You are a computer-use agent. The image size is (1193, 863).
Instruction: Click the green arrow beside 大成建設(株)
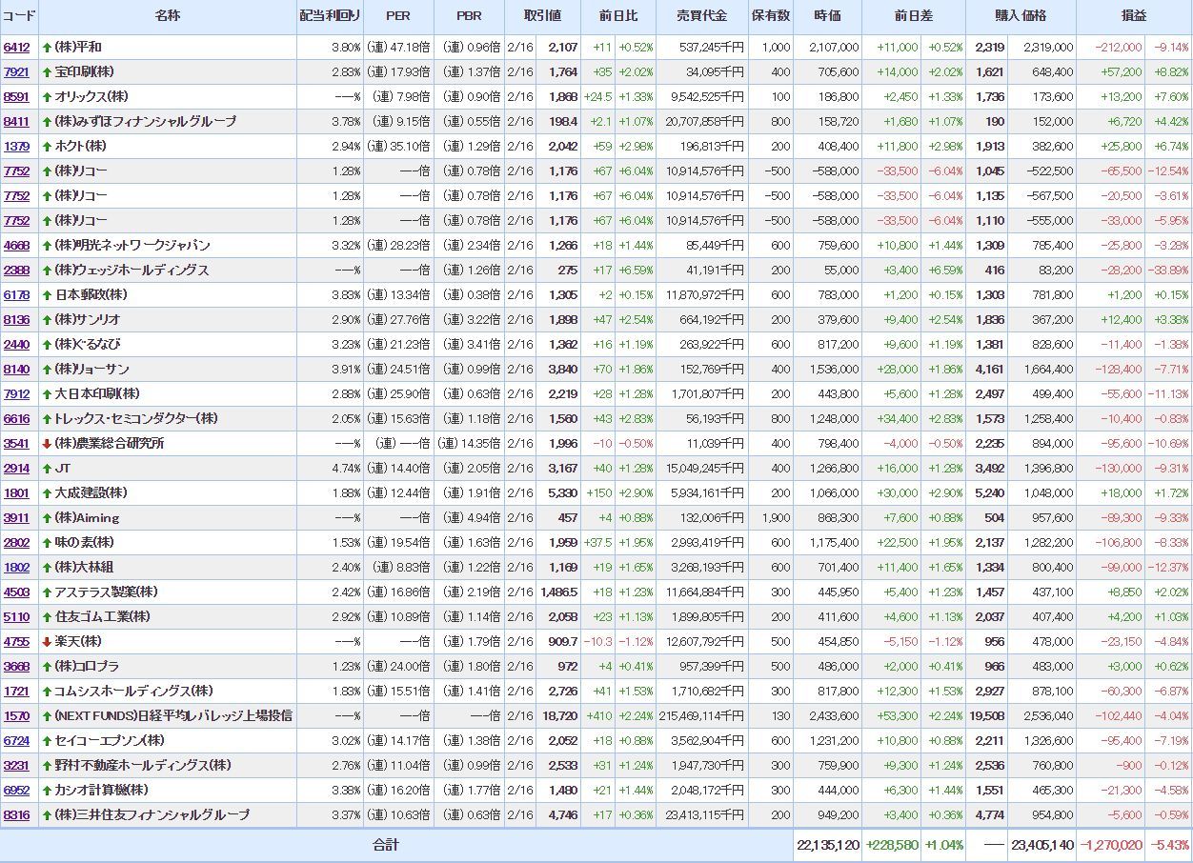(x=47, y=492)
